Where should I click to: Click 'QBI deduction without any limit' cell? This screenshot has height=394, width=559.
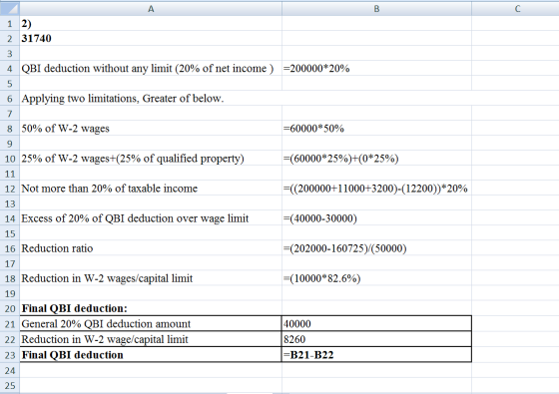pyautogui.click(x=151, y=68)
